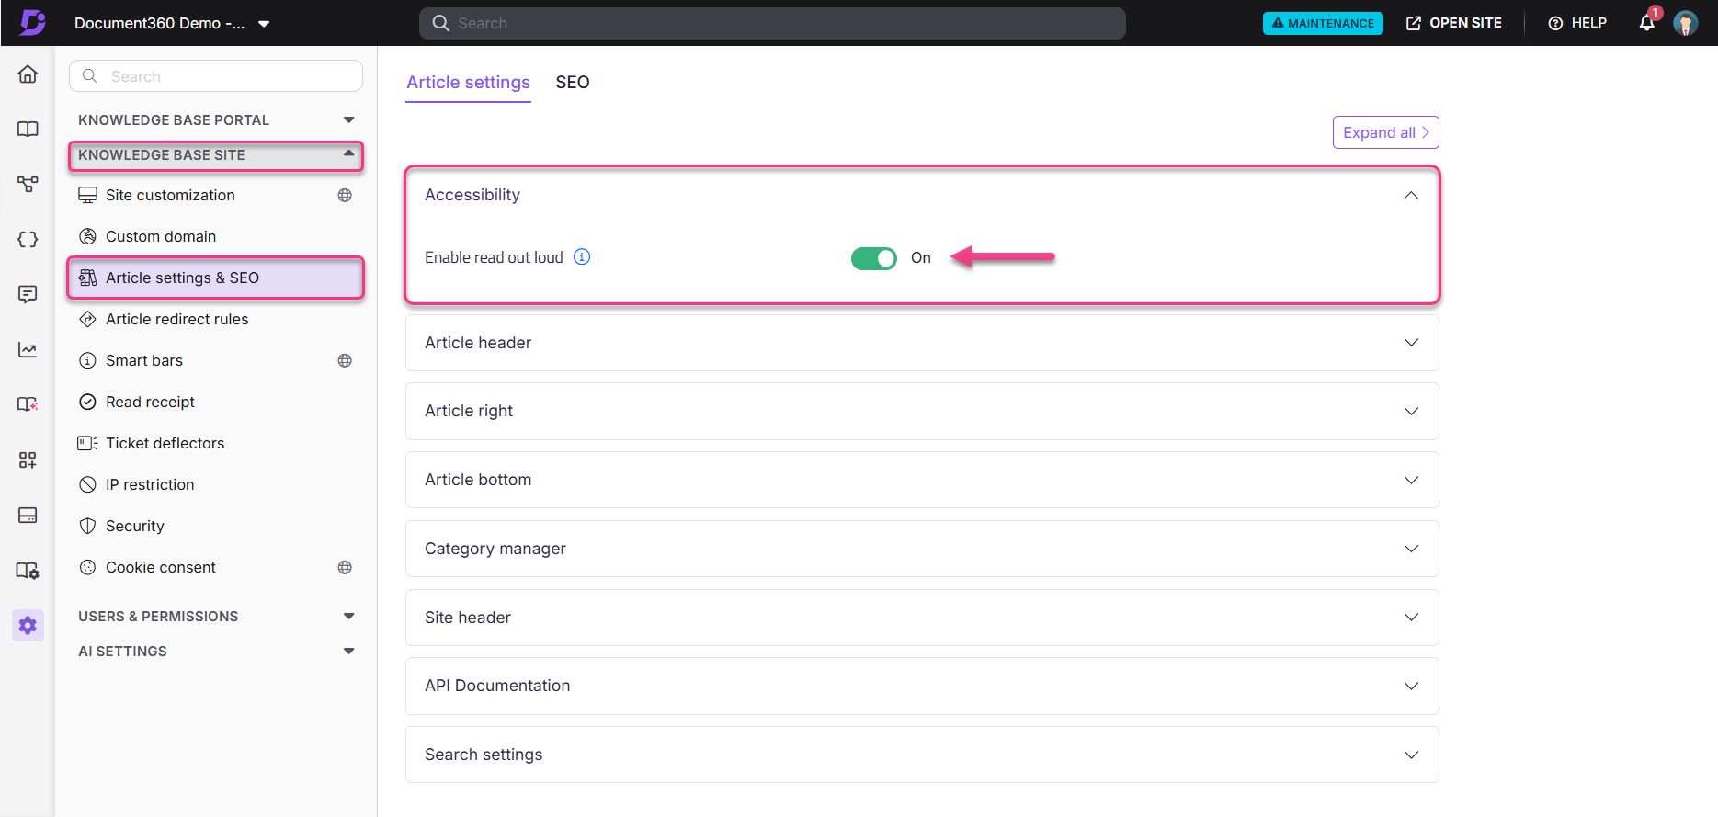
Task: Collapse the Accessibility panel chevron
Action: pos(1411,195)
